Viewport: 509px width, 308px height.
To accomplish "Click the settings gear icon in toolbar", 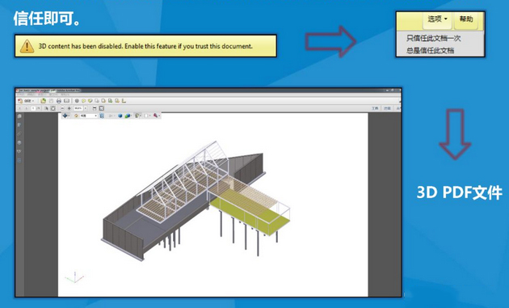I will 77,101.
